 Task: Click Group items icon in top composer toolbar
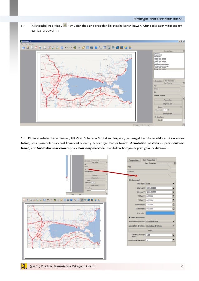(117, 48)
